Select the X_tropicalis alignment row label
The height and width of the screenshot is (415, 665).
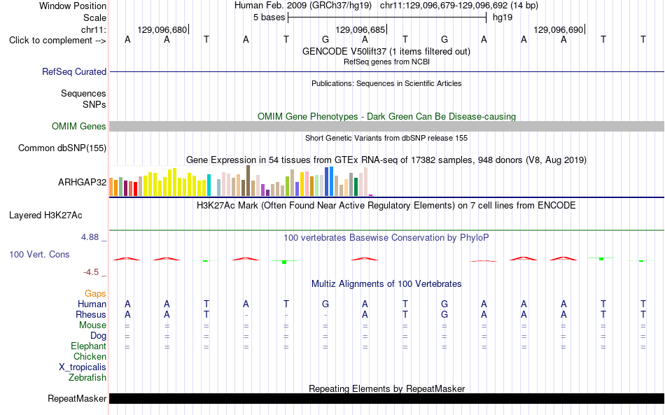[83, 367]
